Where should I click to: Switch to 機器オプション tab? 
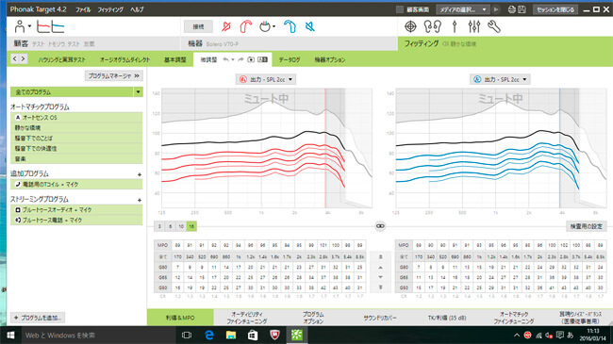[x=330, y=59]
